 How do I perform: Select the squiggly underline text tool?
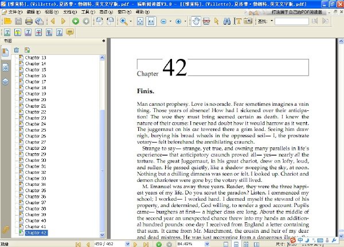tap(28, 33)
